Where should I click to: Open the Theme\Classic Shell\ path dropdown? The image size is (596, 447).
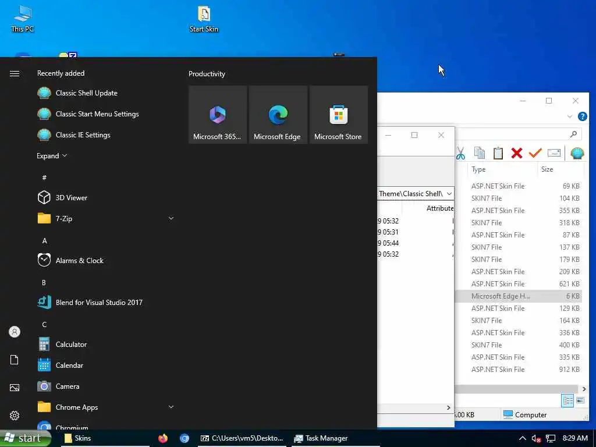[449, 193]
